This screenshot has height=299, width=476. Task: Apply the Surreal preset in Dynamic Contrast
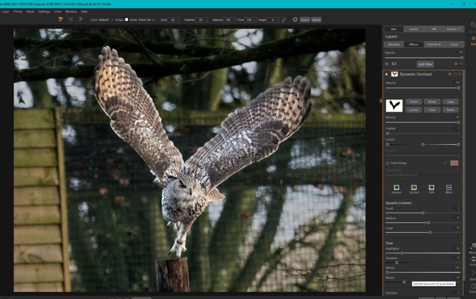414,187
